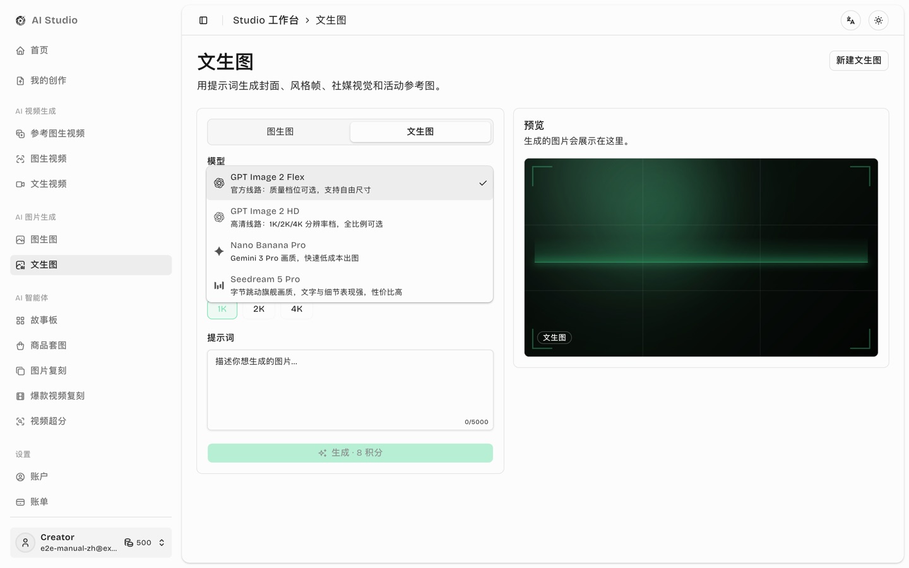
Task: Click the preview image placeholder
Action: pos(701,257)
